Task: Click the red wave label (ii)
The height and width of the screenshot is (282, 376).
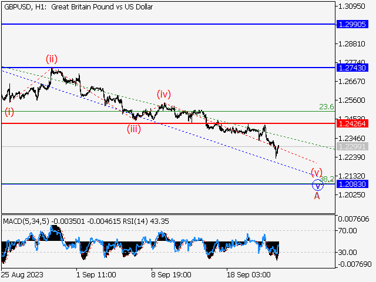Action: pos(52,59)
